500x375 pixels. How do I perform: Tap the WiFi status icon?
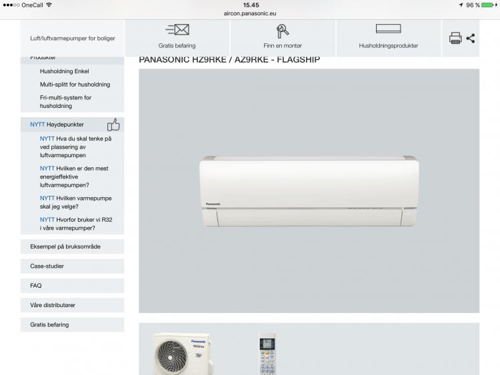coord(49,5)
